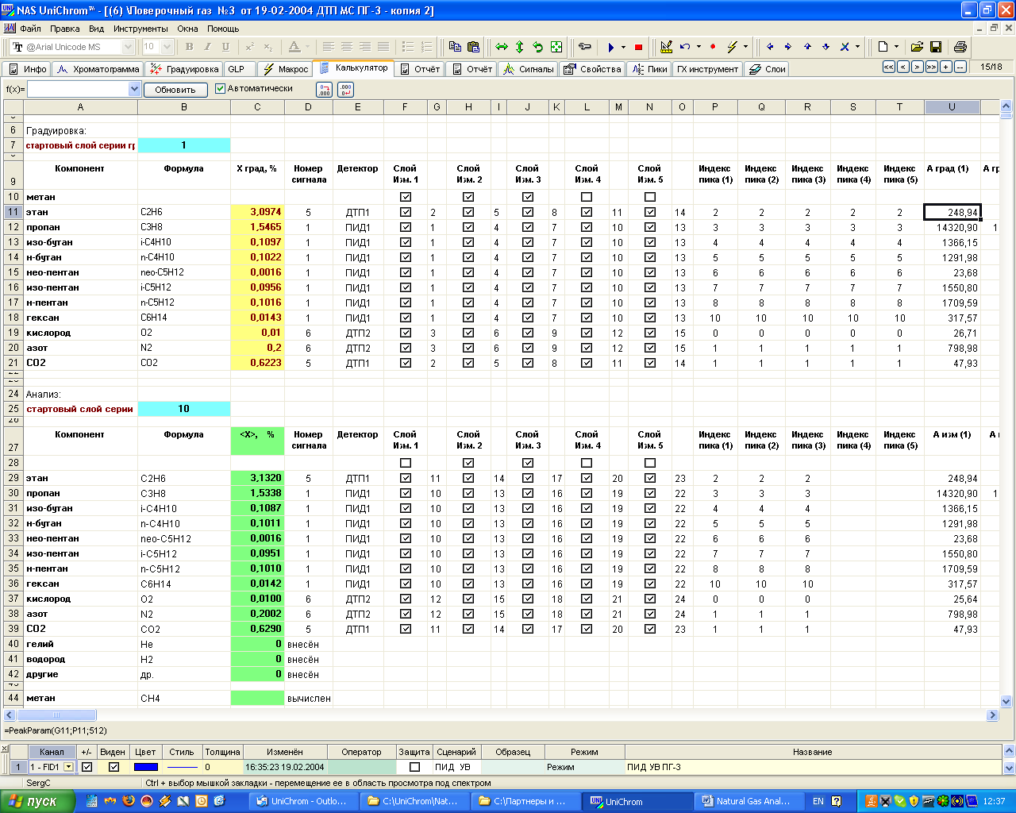
Task: Click the blue Цвет color swatch for FID1
Action: point(146,767)
